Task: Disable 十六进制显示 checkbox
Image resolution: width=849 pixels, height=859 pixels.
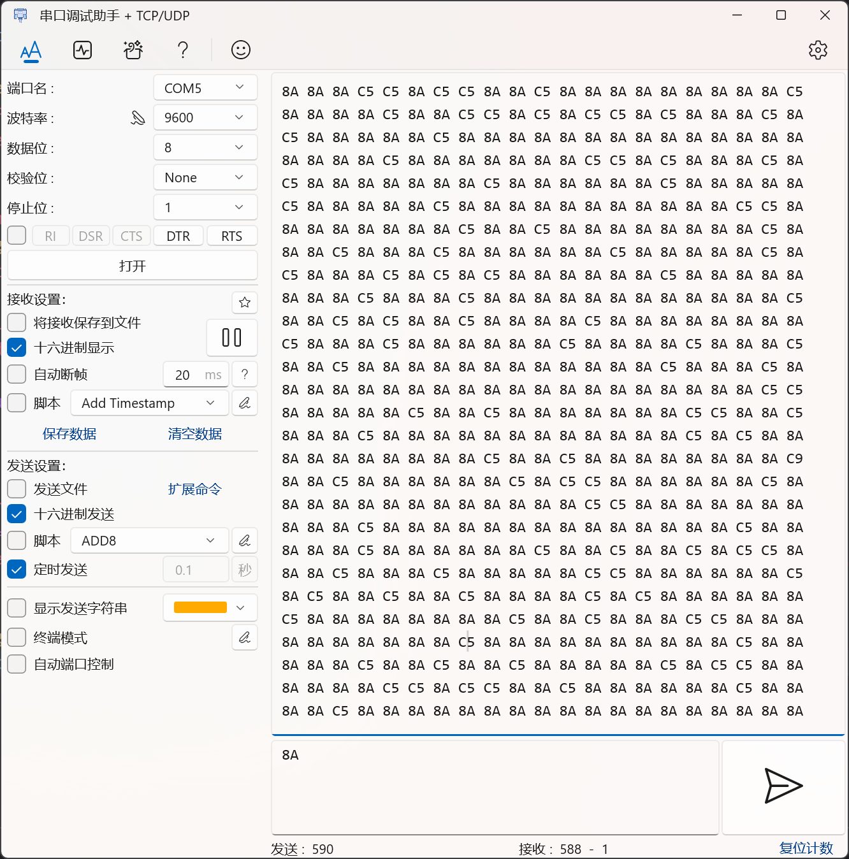Action: pos(17,347)
